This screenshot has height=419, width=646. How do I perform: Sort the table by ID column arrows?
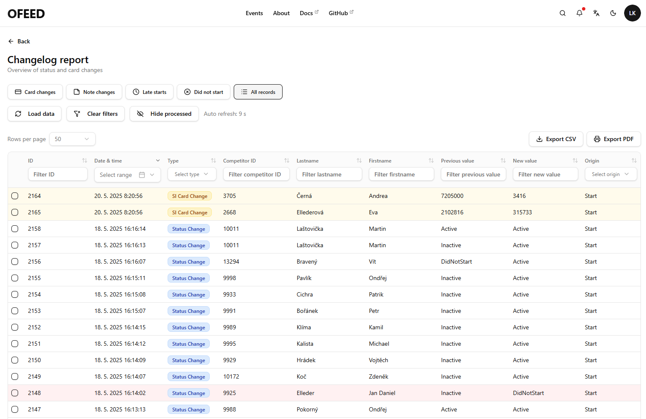point(85,160)
